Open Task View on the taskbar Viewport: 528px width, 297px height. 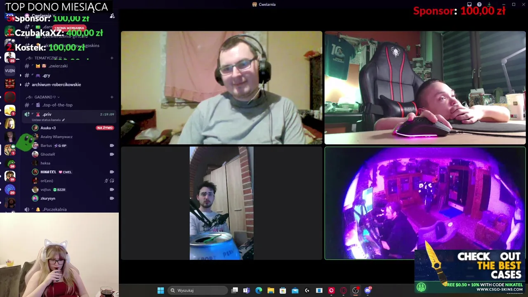coord(235,290)
